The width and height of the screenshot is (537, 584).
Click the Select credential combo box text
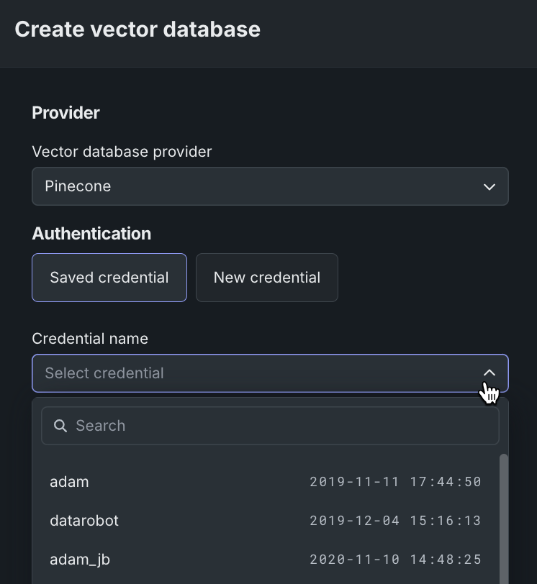coord(104,373)
